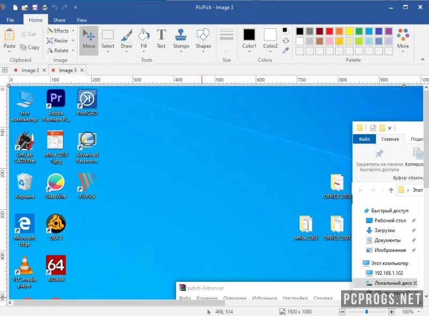Expand the Color1 dropdown arrow
The image size is (429, 316).
pyautogui.click(x=249, y=51)
